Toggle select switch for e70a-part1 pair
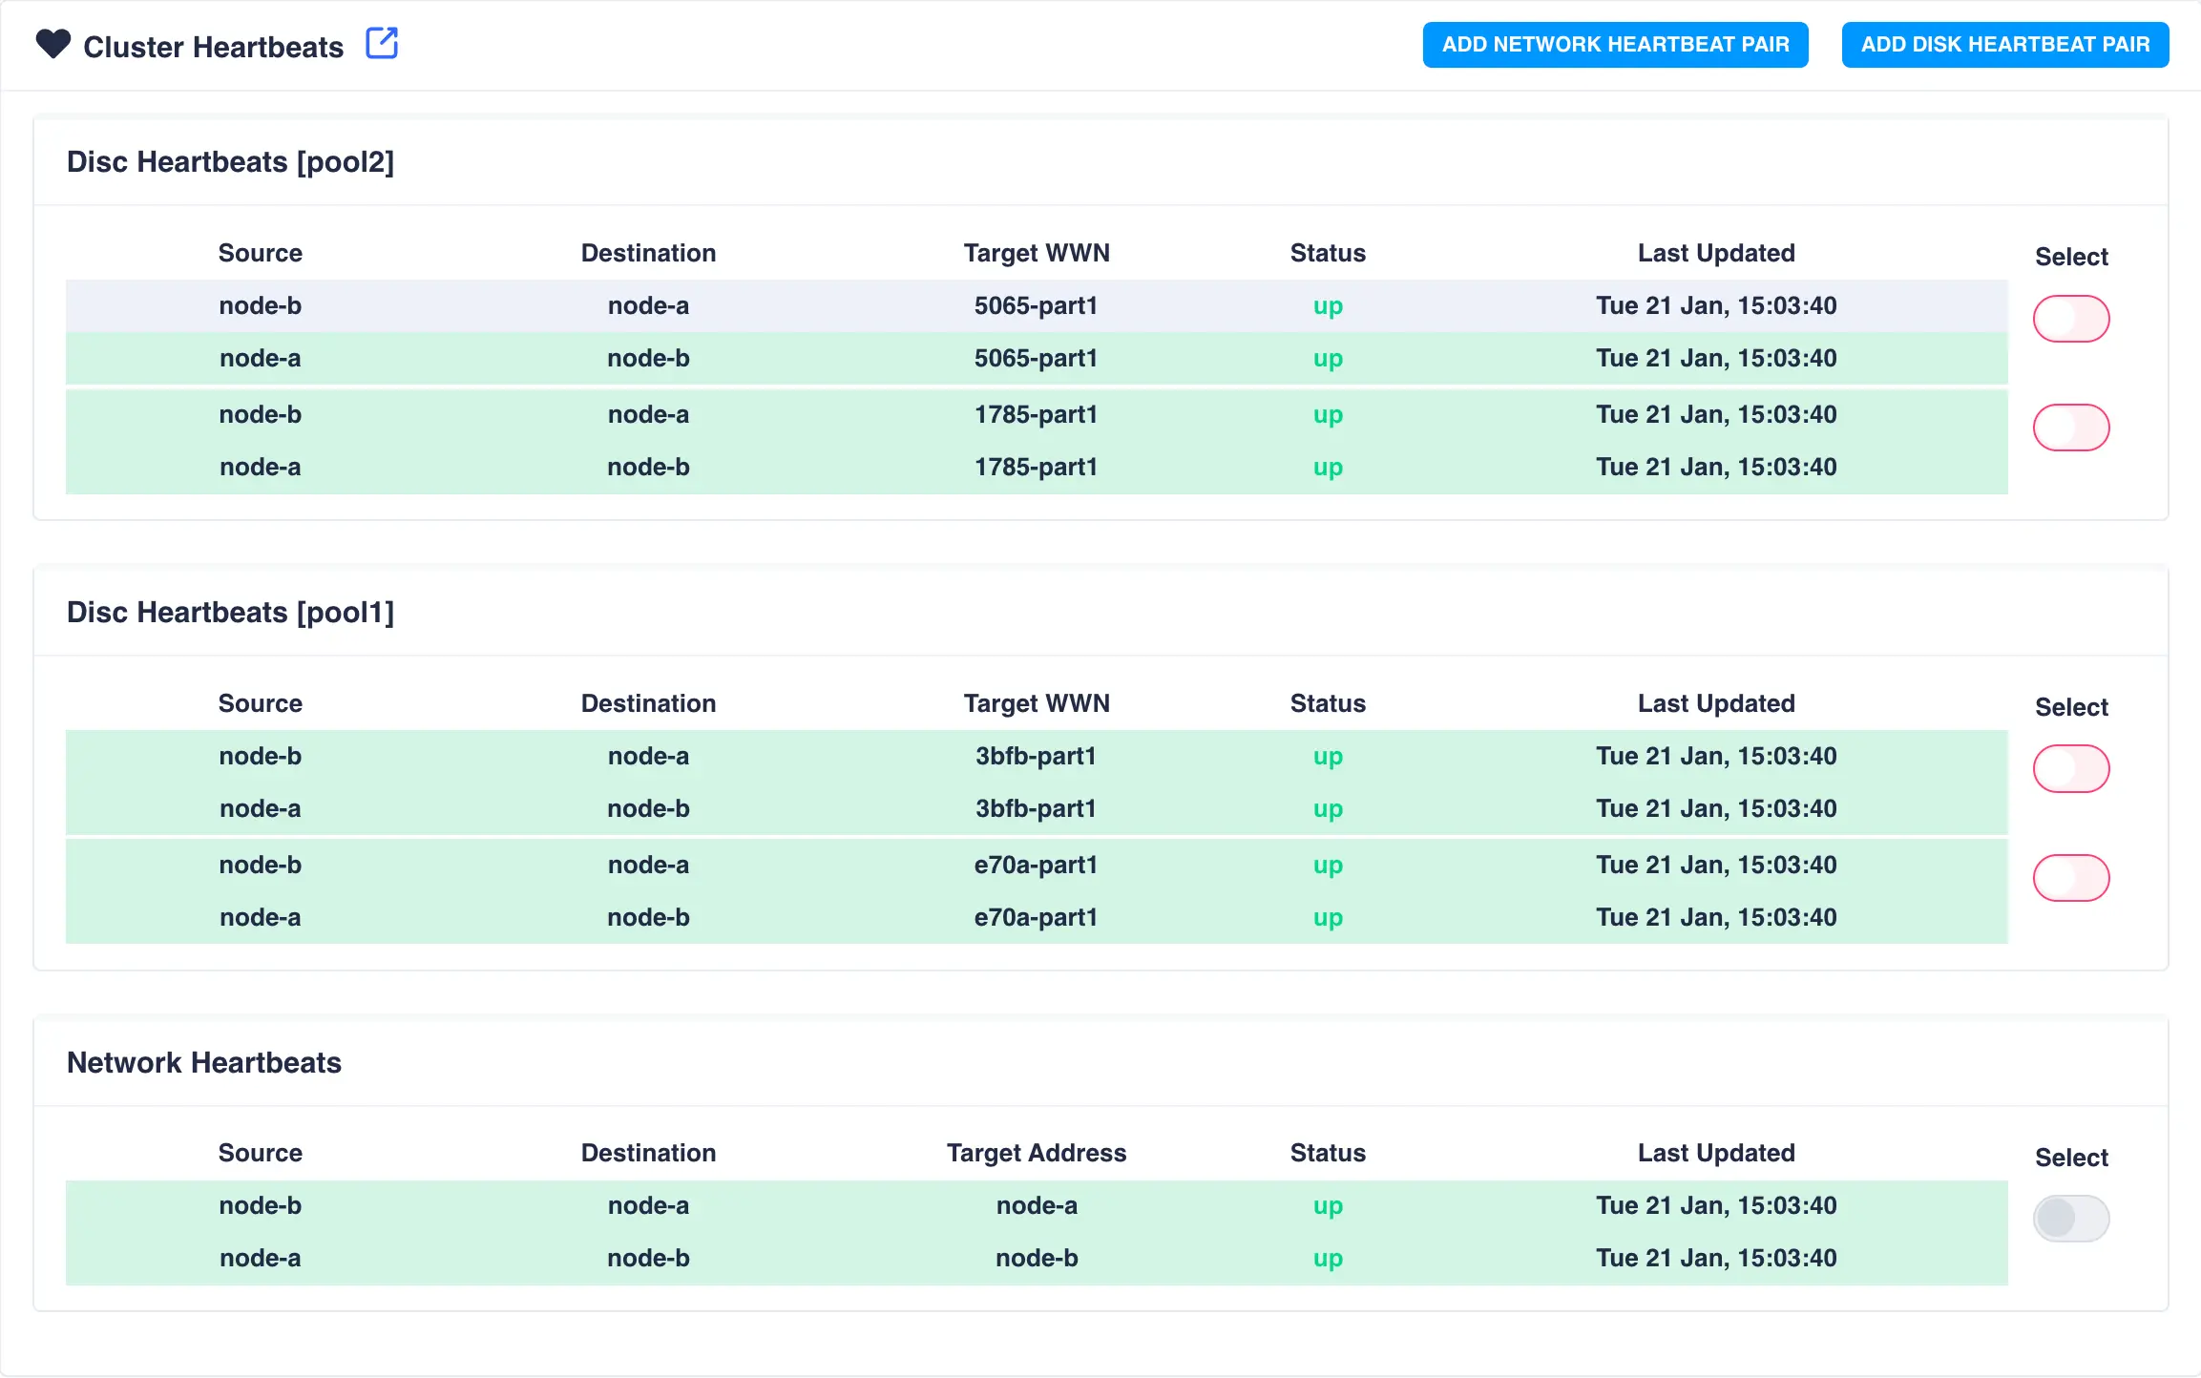The height and width of the screenshot is (1378, 2201). (x=2070, y=878)
